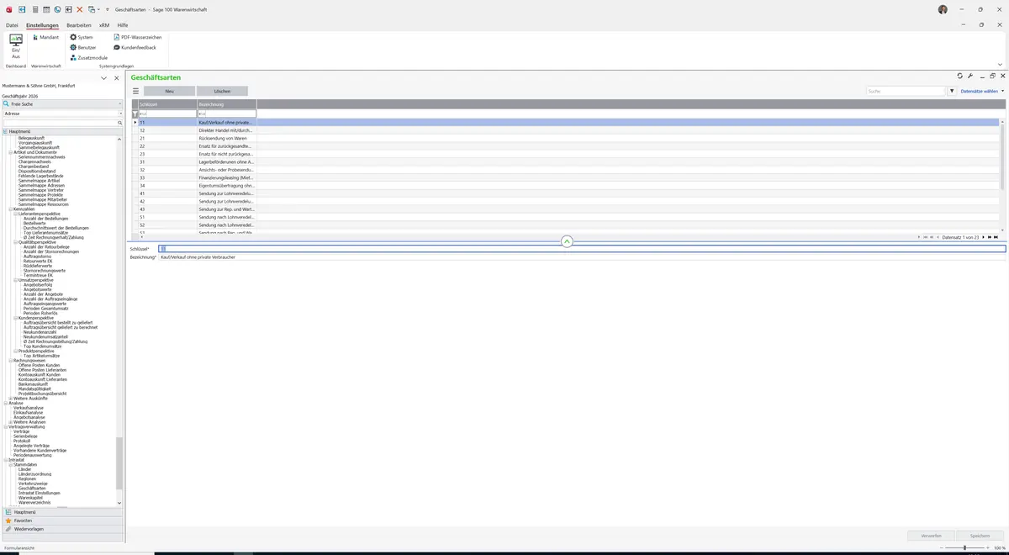Click the globe icon in quick access toolbar

coord(57,9)
